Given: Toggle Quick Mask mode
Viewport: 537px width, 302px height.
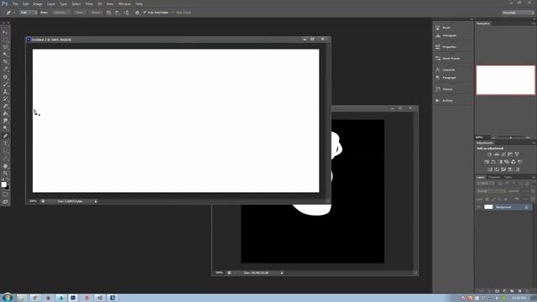Looking at the screenshot, I should tap(5, 195).
